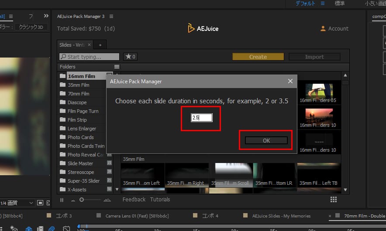Open the Account user icon
Image resolution: width=386 pixels, height=231 pixels.
point(323,29)
